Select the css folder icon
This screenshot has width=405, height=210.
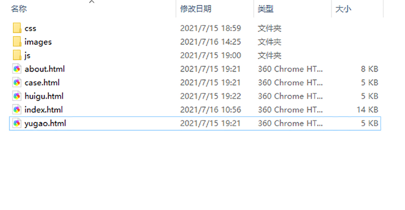click(17, 28)
